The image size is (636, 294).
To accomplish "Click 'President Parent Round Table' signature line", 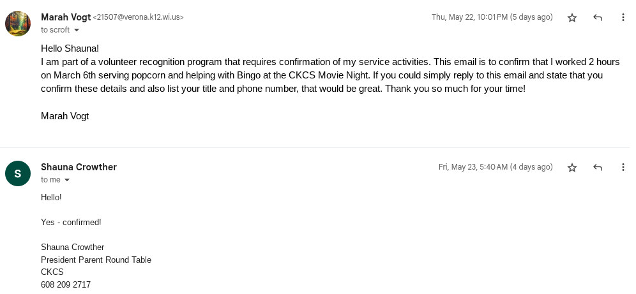I will pyautogui.click(x=96, y=260).
